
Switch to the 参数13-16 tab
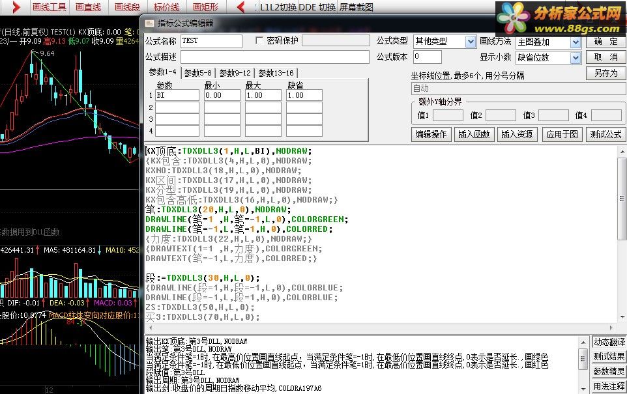coord(276,73)
